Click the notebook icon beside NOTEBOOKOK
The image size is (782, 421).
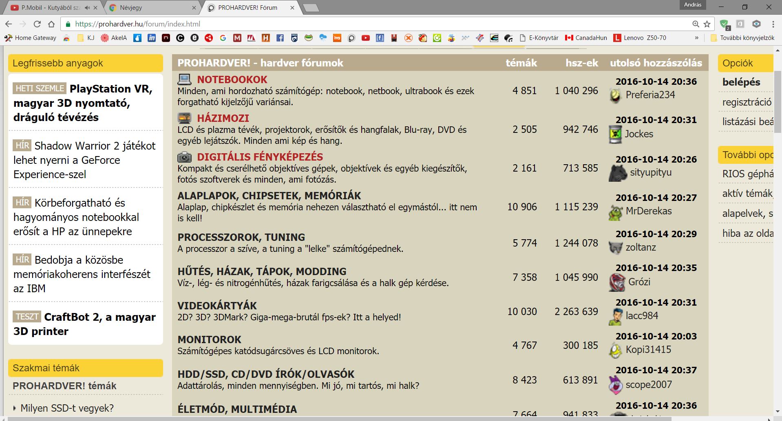click(x=184, y=79)
